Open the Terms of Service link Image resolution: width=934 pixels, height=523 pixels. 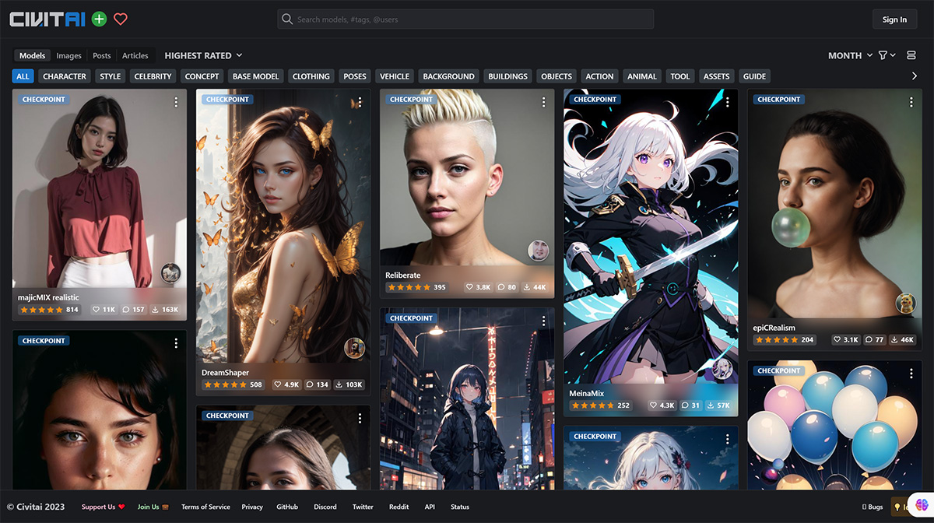205,507
